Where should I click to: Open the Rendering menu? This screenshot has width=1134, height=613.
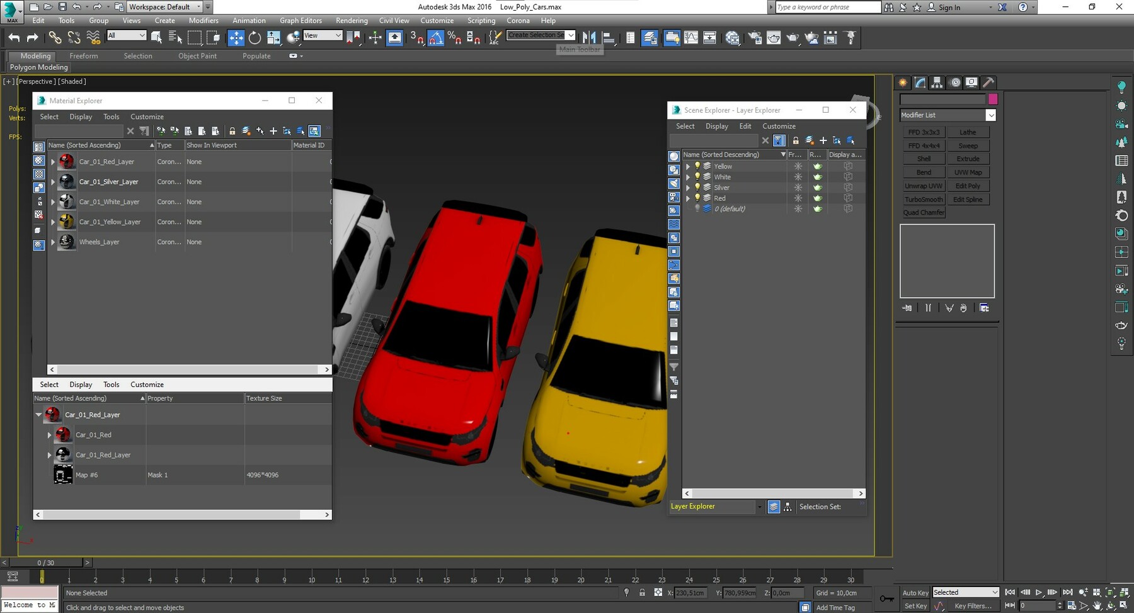pyautogui.click(x=352, y=20)
